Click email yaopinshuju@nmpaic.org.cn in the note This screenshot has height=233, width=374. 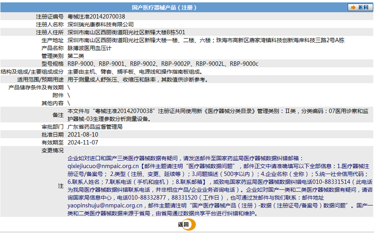[105, 205]
